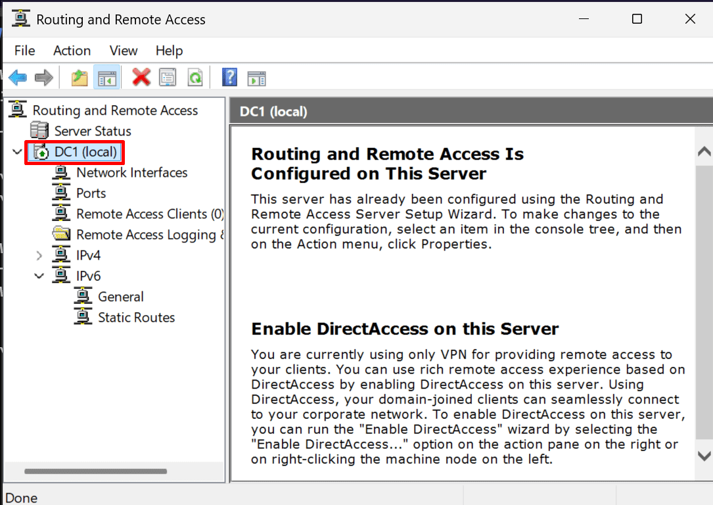Click the blue Help question mark icon
This screenshot has width=713, height=505.
coord(229,77)
